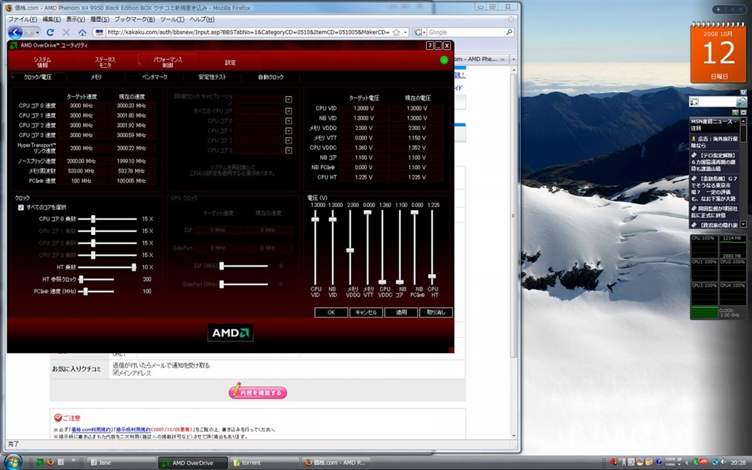The height and width of the screenshot is (470, 752).
Task: Switch to the 設定 tab in OverDrive
Action: (230, 62)
